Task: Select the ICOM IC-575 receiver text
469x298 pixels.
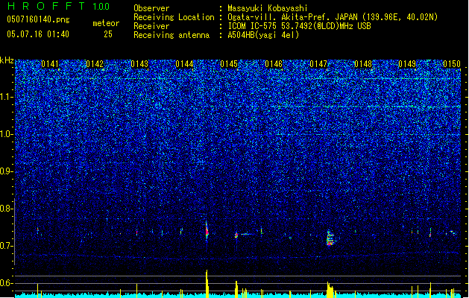Action: click(x=299, y=26)
